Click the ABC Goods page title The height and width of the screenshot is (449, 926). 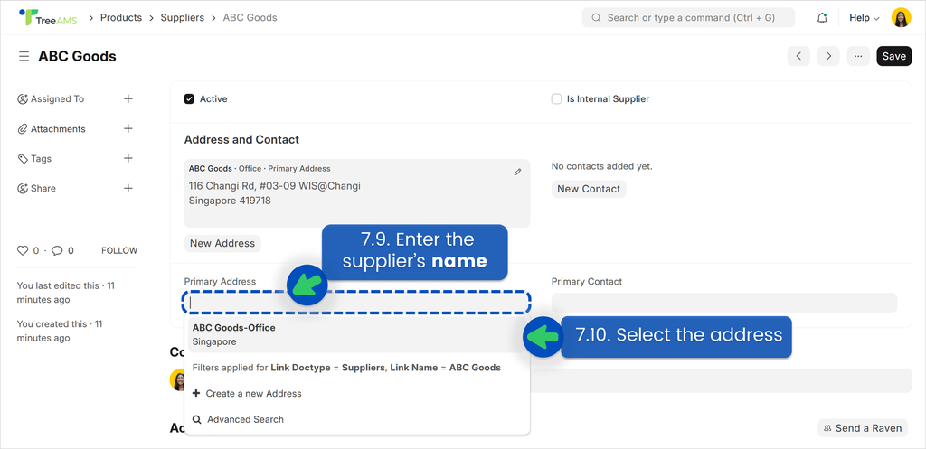click(x=78, y=56)
